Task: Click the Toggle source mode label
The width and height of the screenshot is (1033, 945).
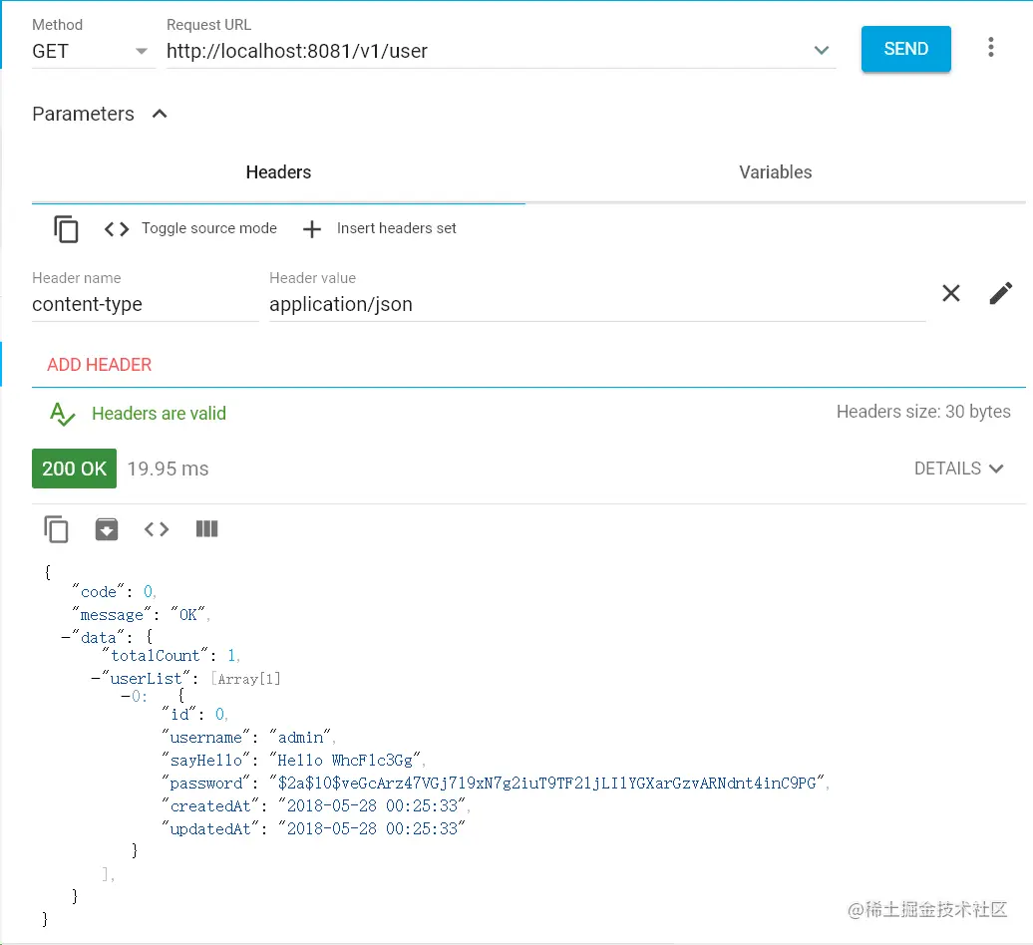Action: tap(208, 228)
